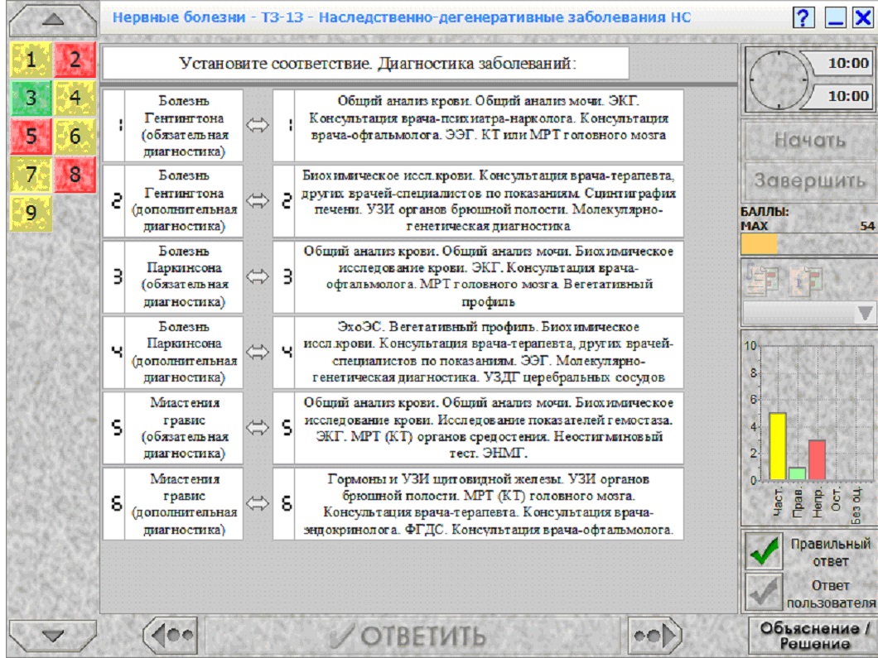Click the yellow Част. chart bar

point(778,446)
